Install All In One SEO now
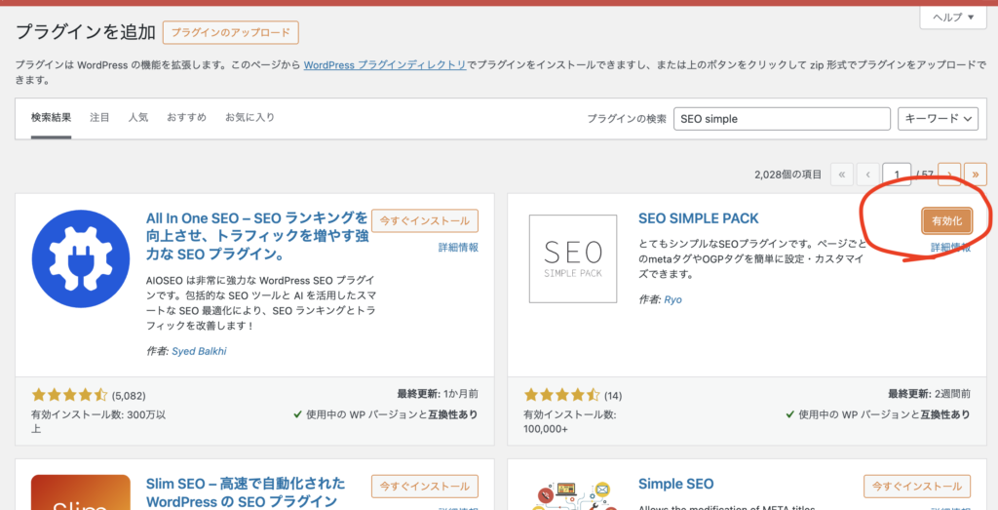998x510 pixels. tap(425, 220)
